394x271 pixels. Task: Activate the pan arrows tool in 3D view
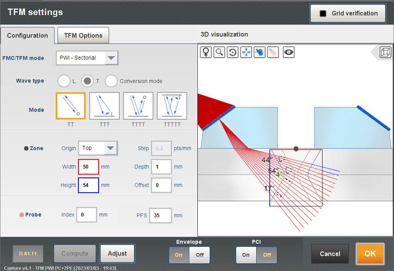(246, 52)
